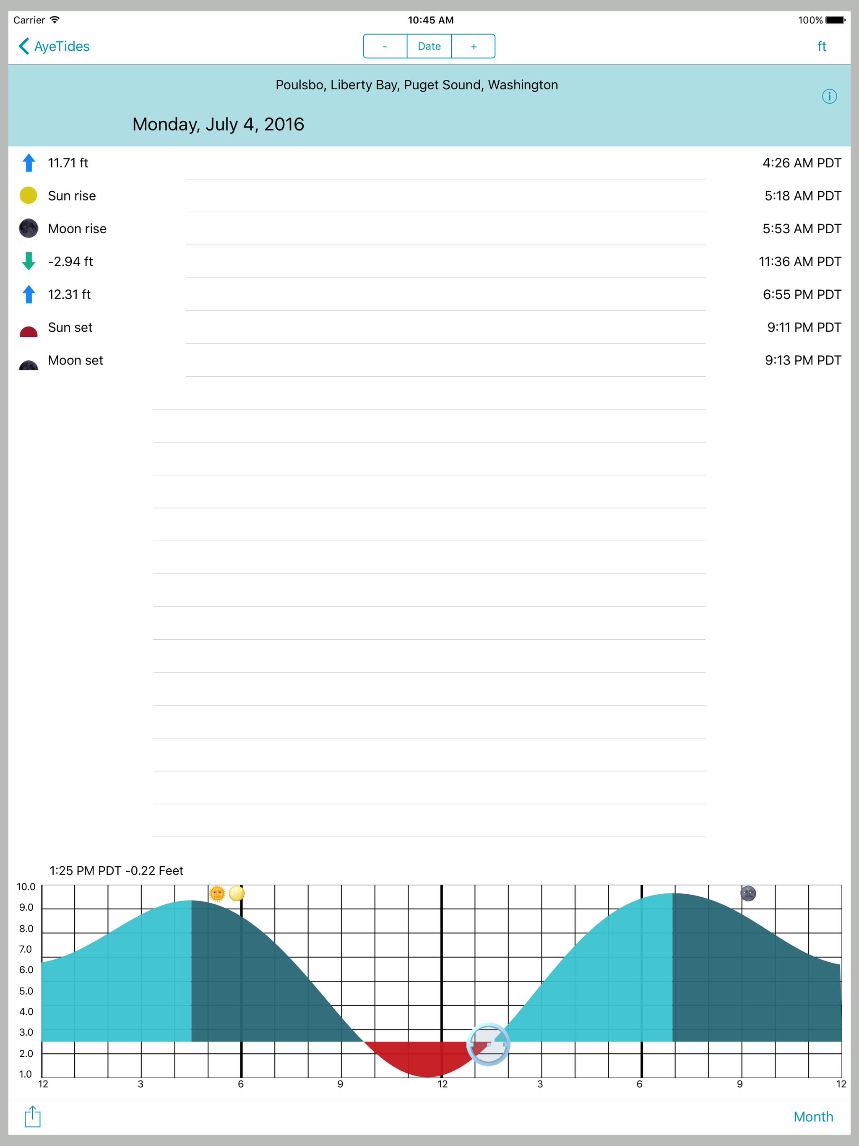Tap the blue up arrow next to 12.31 ft
This screenshot has height=1146, width=859.
coord(29,294)
